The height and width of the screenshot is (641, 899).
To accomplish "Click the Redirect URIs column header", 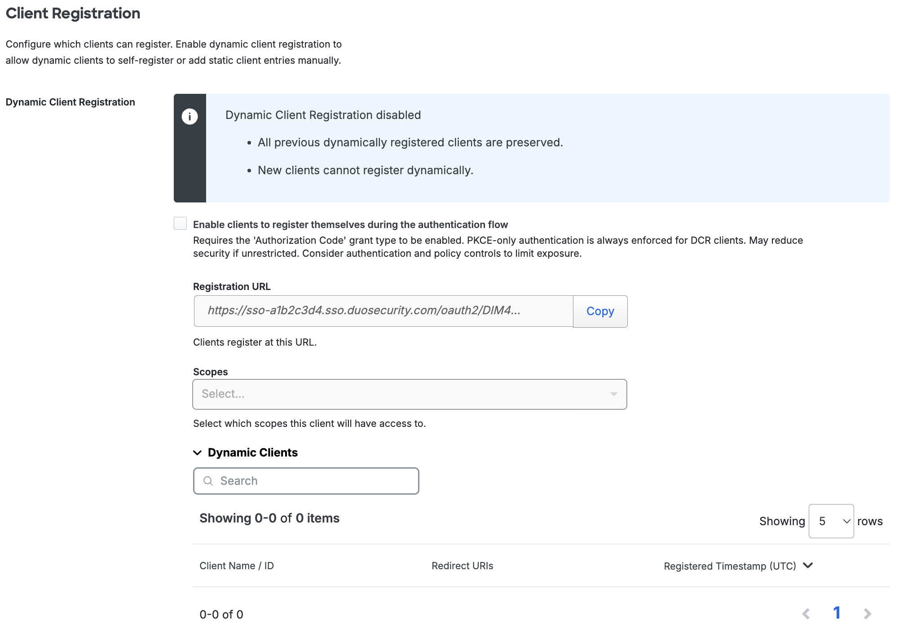I will pyautogui.click(x=462, y=566).
